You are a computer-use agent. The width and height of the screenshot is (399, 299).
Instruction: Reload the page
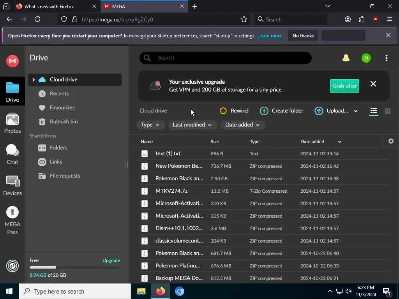[37, 19]
